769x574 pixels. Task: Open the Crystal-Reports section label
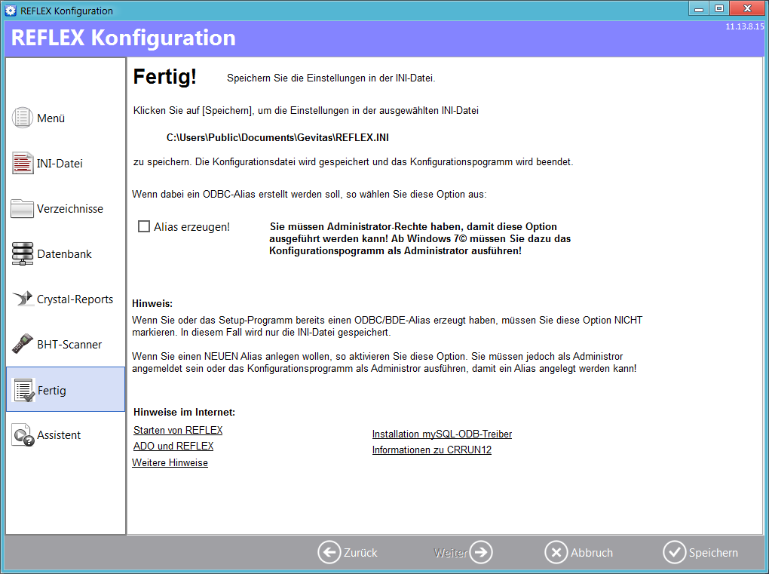point(75,299)
